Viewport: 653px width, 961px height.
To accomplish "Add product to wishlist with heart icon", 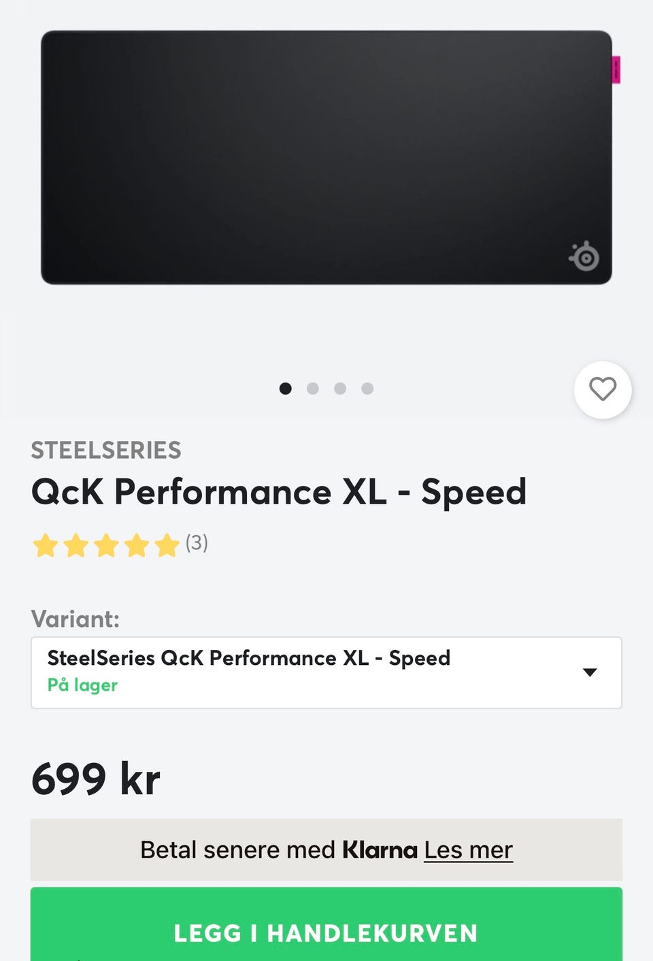I will point(602,389).
